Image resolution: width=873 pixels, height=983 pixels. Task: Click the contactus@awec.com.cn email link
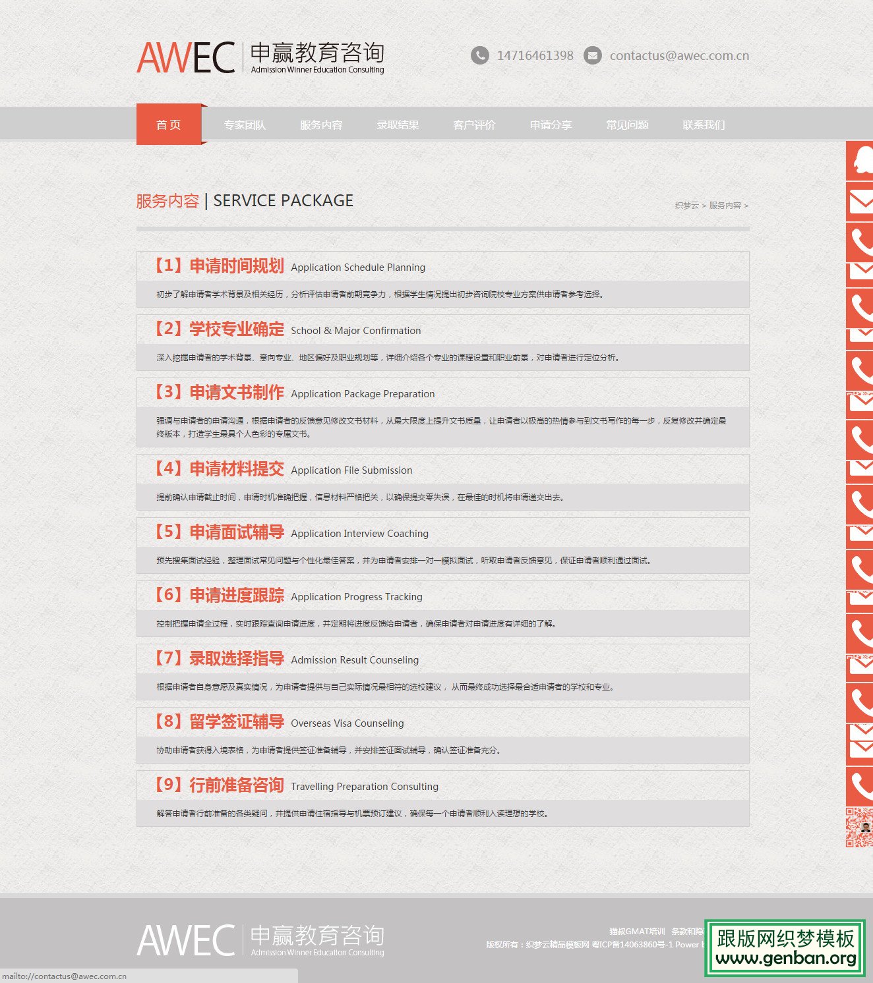tap(679, 56)
